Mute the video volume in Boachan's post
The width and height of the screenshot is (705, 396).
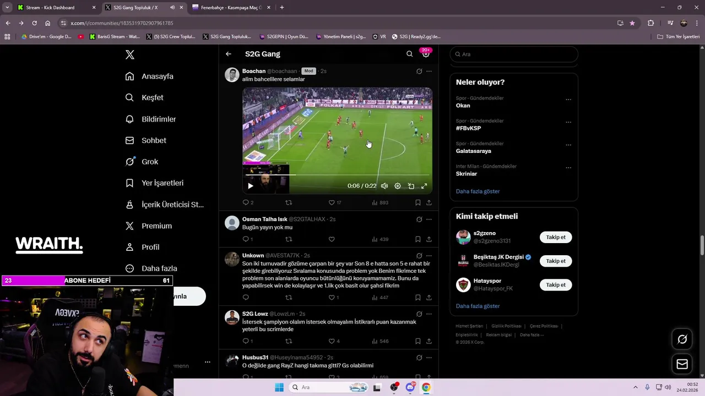click(384, 186)
